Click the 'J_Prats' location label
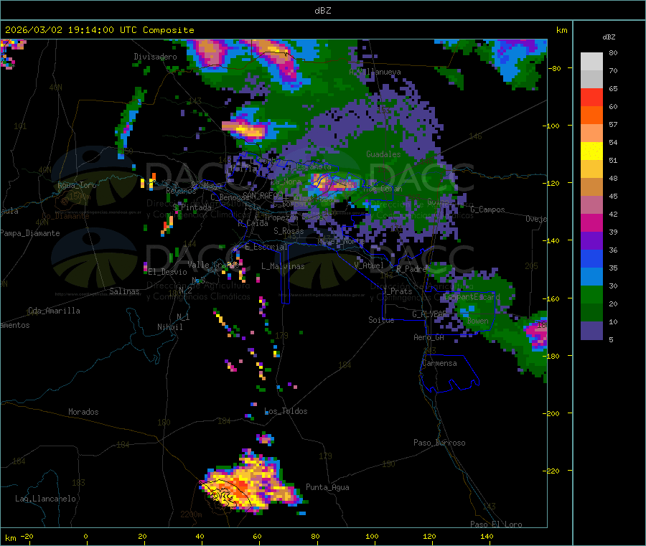This screenshot has width=646, height=546. click(x=398, y=291)
